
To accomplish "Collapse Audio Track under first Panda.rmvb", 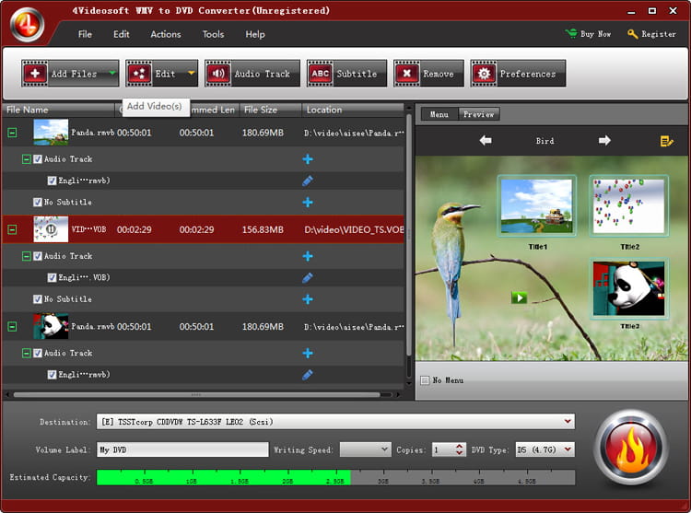I will pos(27,159).
